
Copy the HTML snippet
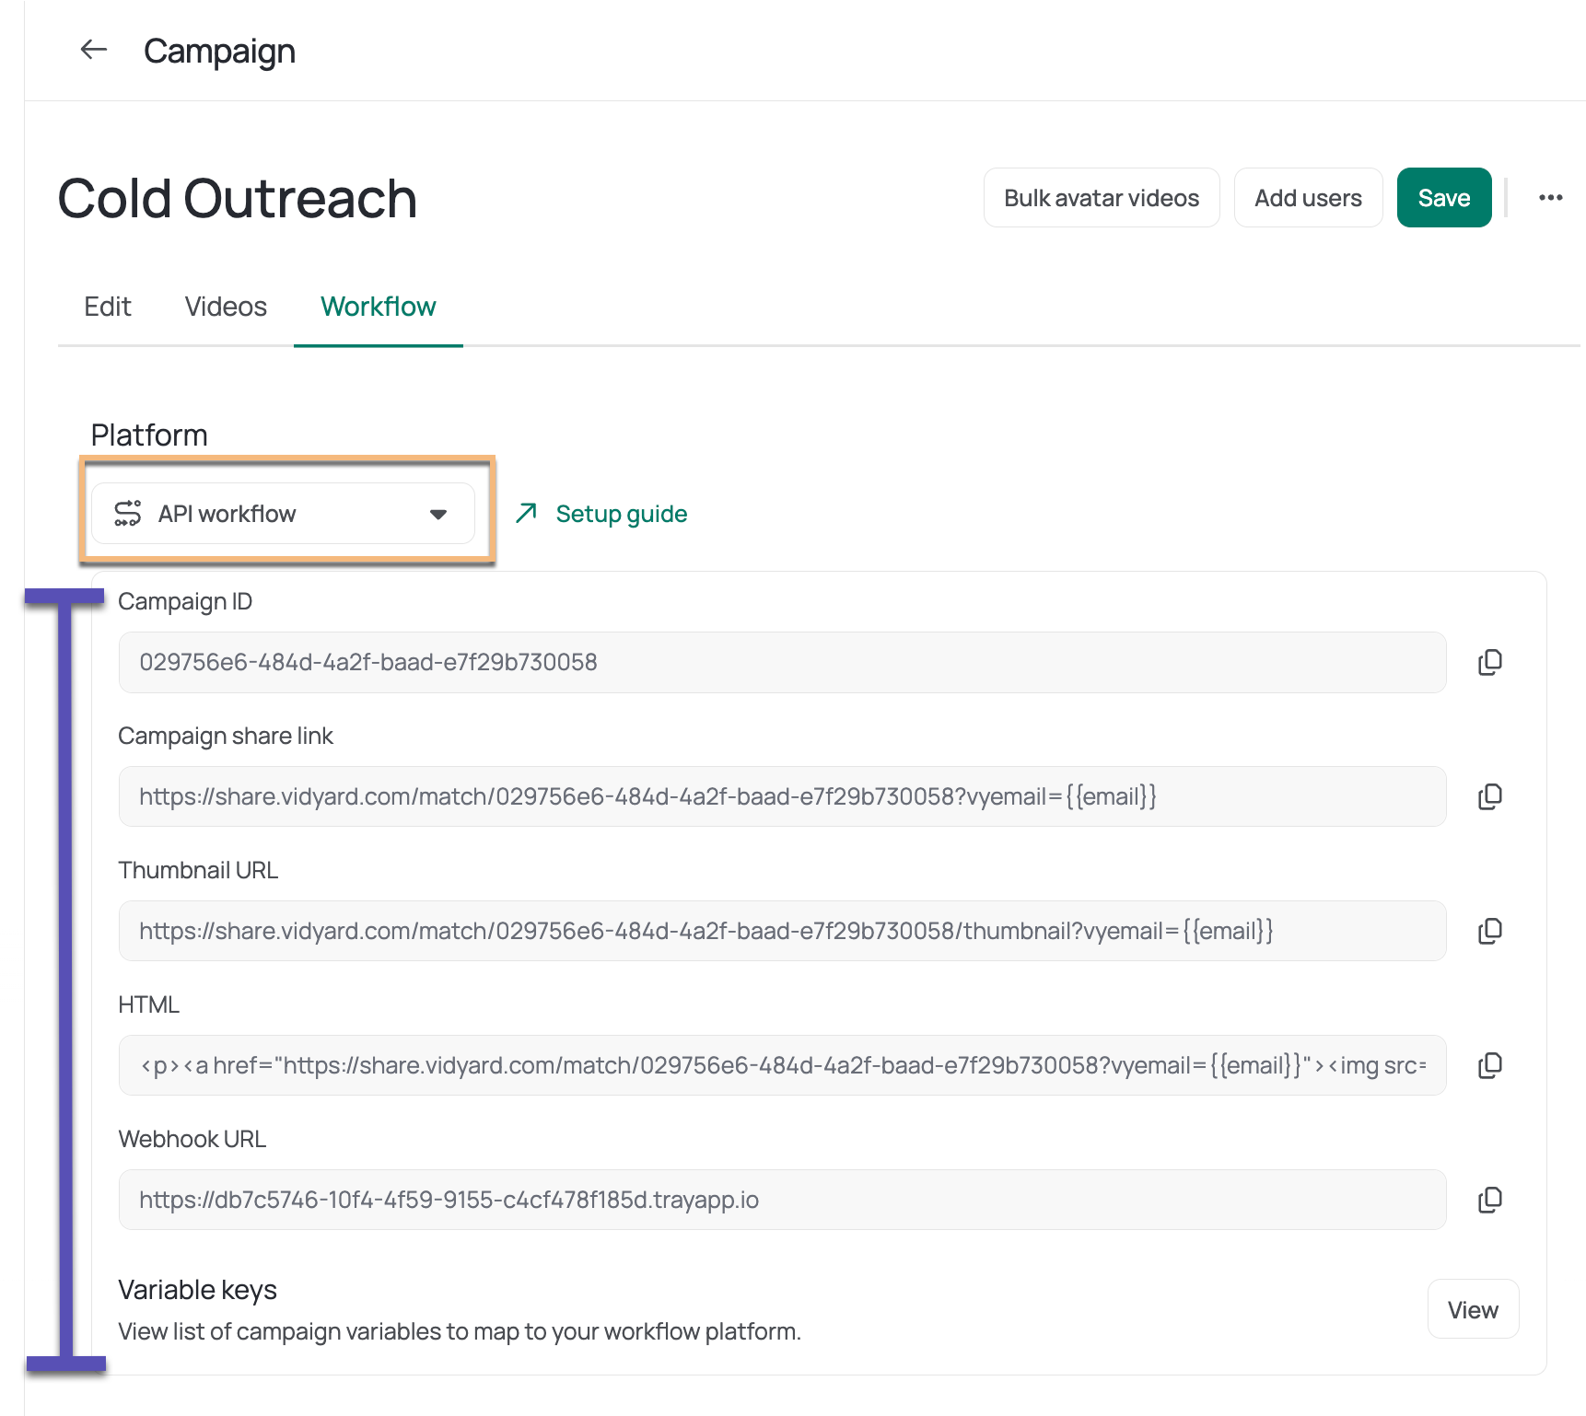point(1490,1065)
